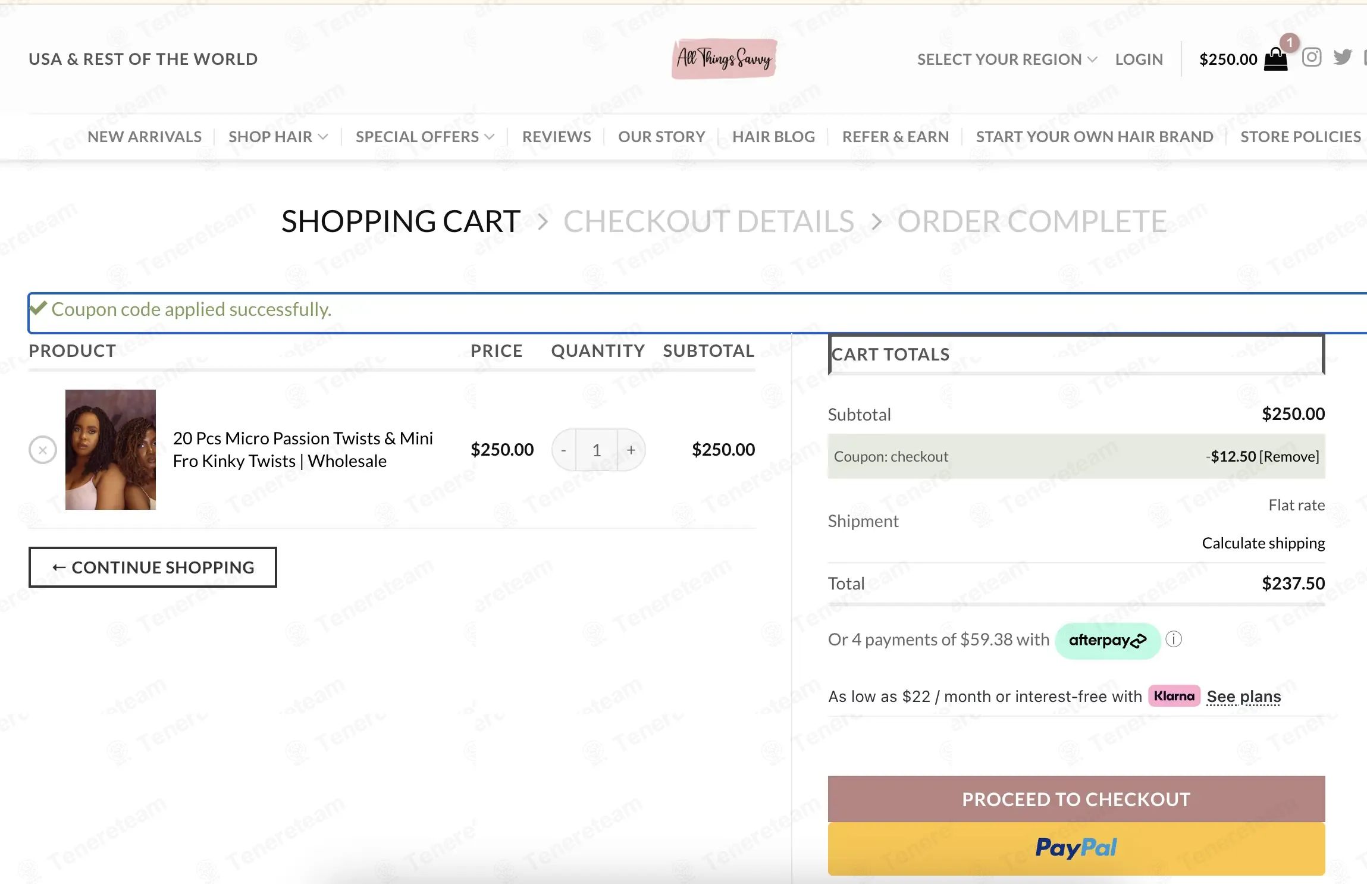Click the Klarna badge
Image resolution: width=1367 pixels, height=884 pixels.
[1174, 696]
